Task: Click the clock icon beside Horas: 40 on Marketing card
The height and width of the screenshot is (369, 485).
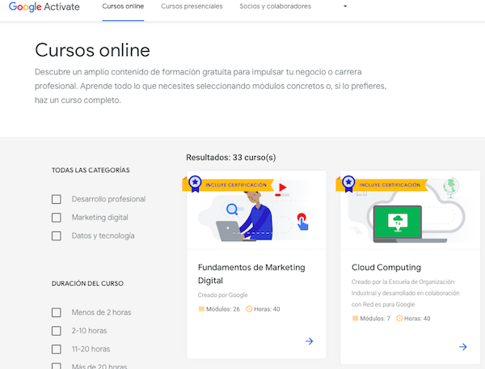Action: 249,309
